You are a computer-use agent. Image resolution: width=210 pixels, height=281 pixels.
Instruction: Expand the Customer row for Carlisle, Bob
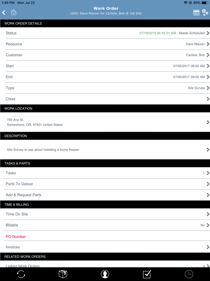pos(207,55)
